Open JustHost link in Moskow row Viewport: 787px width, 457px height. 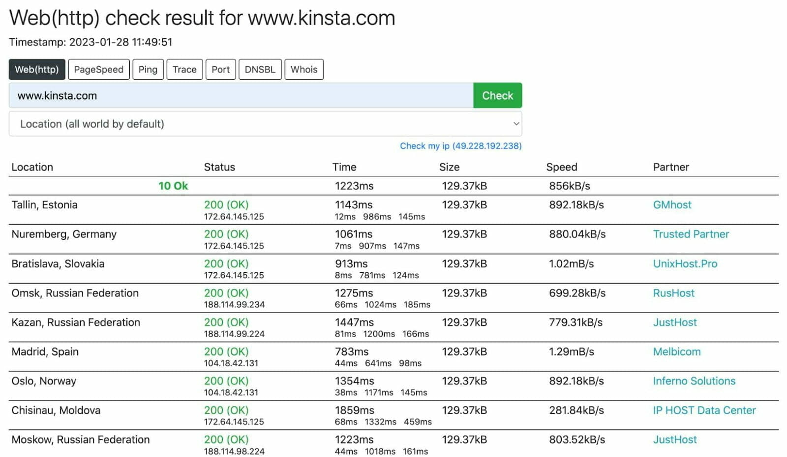point(675,439)
